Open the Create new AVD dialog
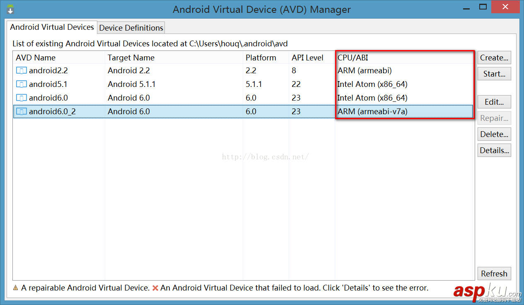Viewport: 524px width, 305px height. coord(494,58)
